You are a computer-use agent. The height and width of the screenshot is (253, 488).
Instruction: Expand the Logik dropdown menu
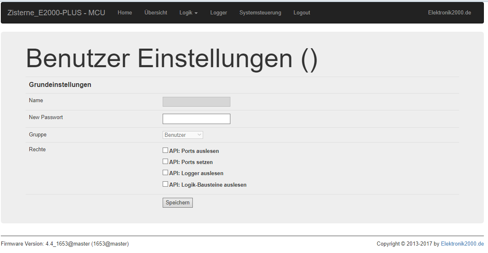click(188, 13)
